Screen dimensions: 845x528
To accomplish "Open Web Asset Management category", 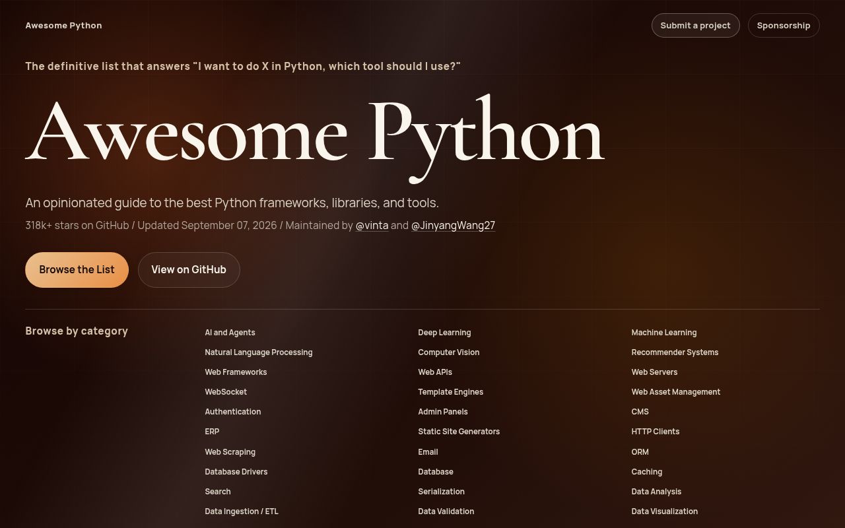I will tap(676, 392).
